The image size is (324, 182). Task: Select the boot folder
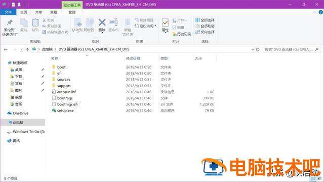pos(61,67)
